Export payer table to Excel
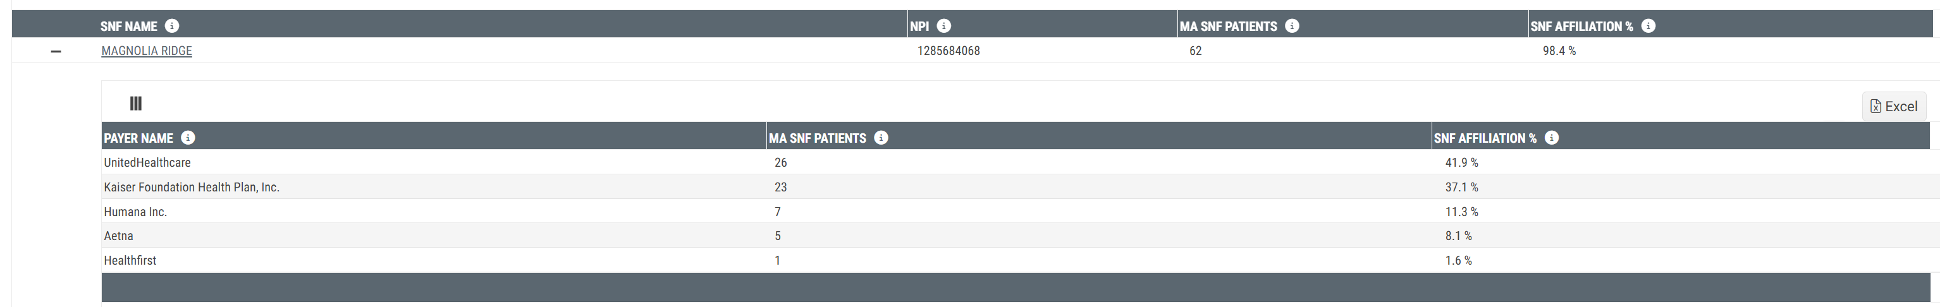 pyautogui.click(x=1894, y=106)
